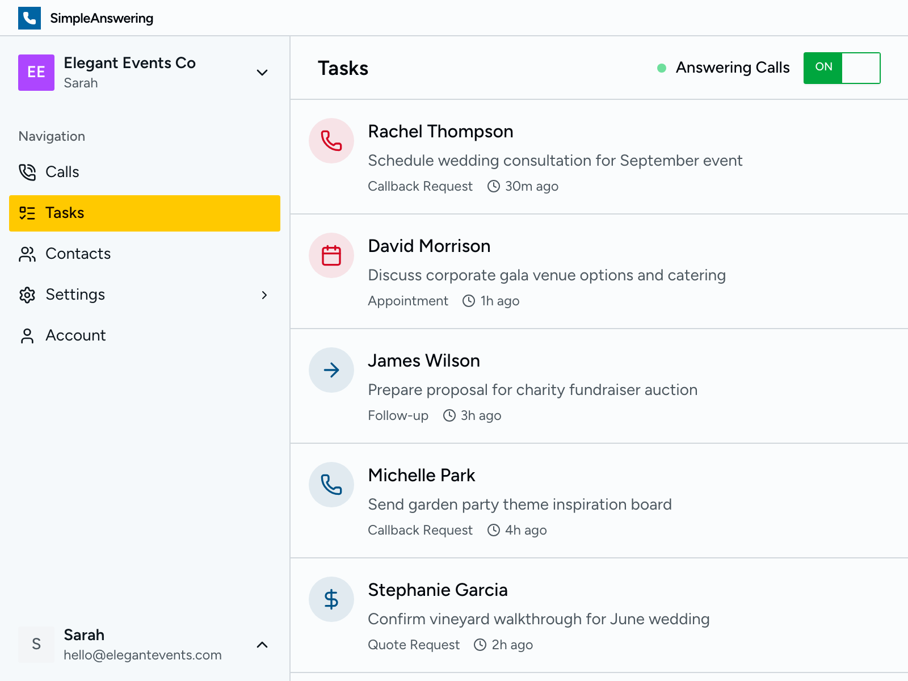This screenshot has height=681, width=908.
Task: Open the Settings gear icon
Action: click(x=27, y=295)
